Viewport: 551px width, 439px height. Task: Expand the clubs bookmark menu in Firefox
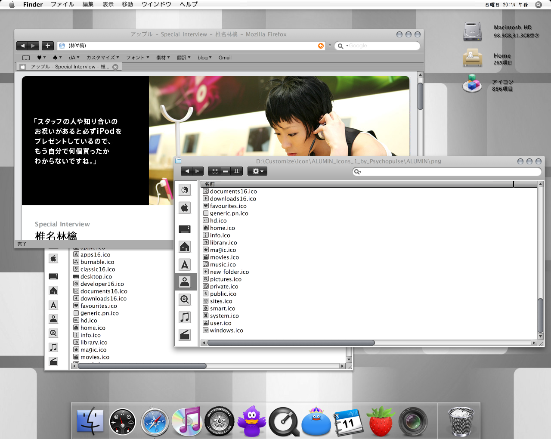(x=57, y=58)
